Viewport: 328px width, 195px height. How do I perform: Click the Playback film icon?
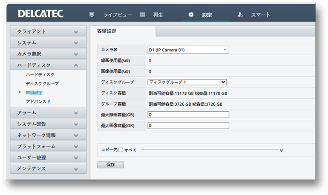[x=142, y=14]
